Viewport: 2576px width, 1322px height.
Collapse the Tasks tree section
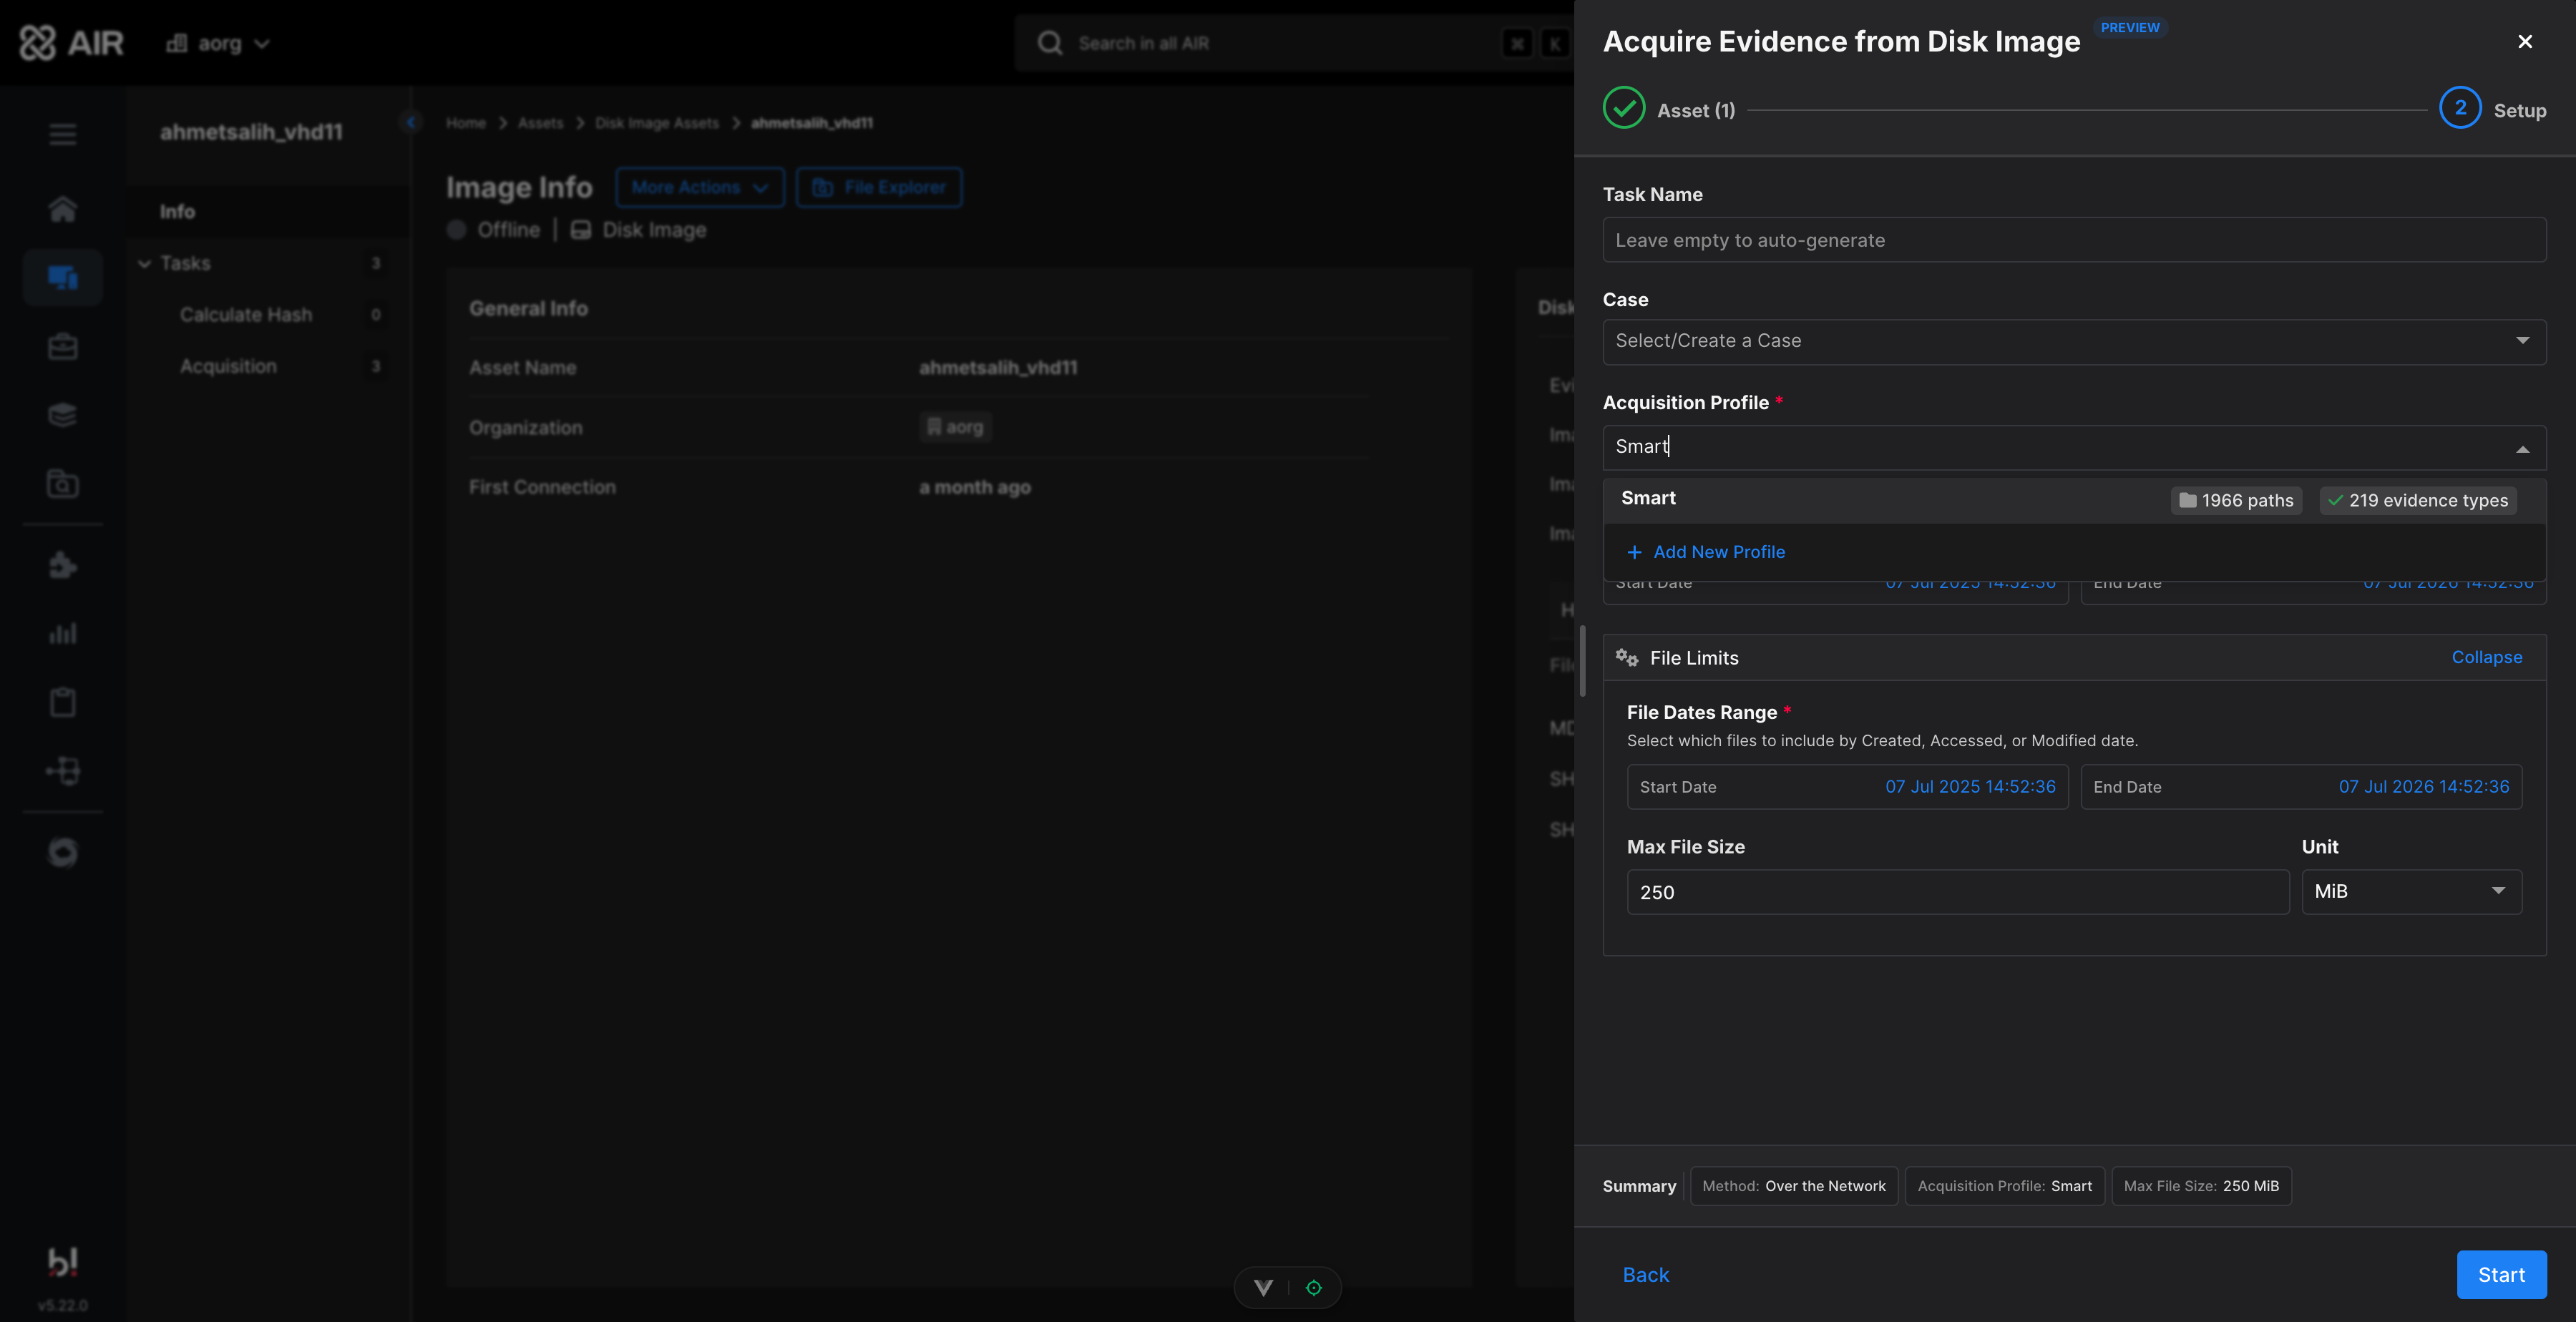coord(144,264)
